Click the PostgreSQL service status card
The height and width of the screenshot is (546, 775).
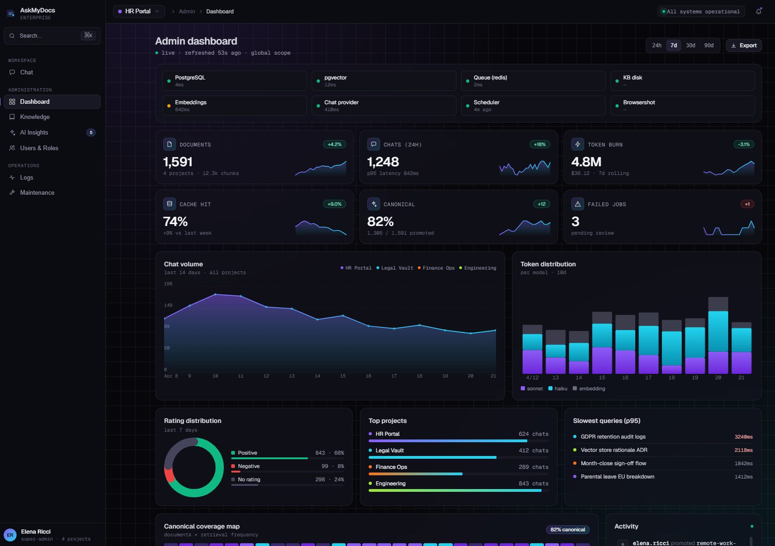234,81
